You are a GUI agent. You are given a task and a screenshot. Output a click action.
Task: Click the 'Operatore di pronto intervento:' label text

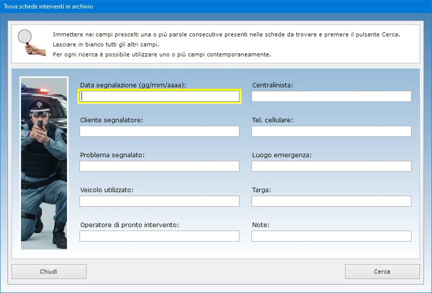(129, 225)
